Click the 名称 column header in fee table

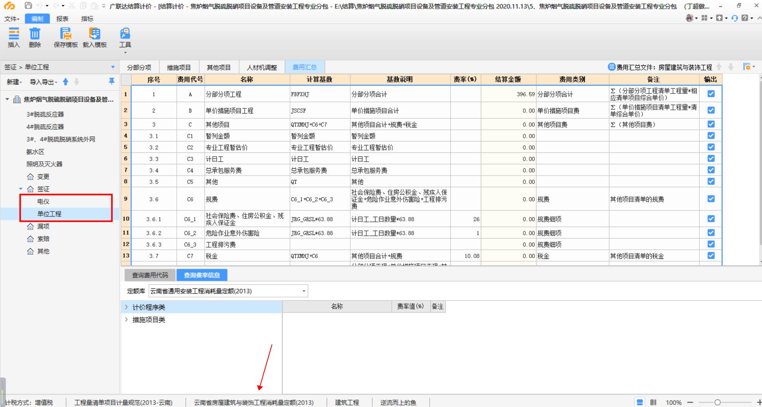(x=247, y=80)
